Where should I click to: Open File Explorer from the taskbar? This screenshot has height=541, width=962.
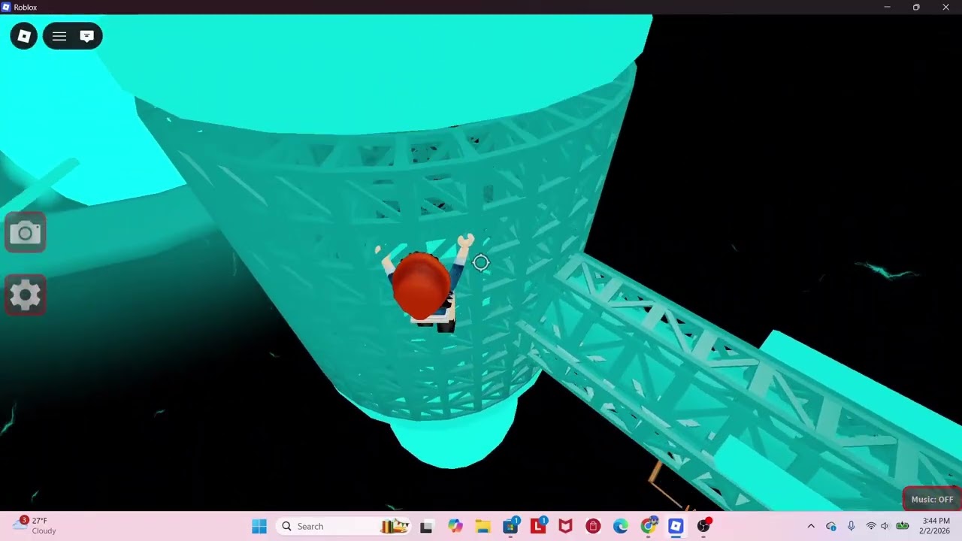pyautogui.click(x=483, y=526)
